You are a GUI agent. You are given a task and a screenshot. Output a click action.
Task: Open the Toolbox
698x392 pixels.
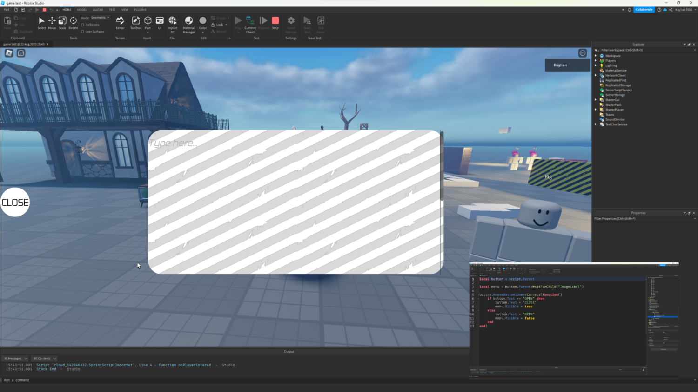[136, 22]
